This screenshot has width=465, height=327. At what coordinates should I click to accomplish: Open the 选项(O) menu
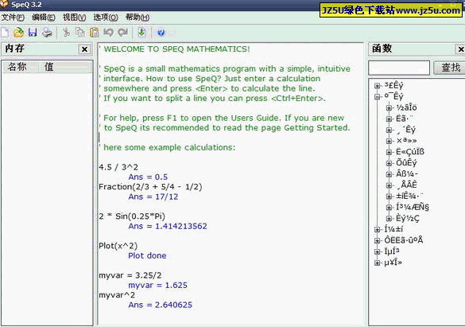point(106,18)
